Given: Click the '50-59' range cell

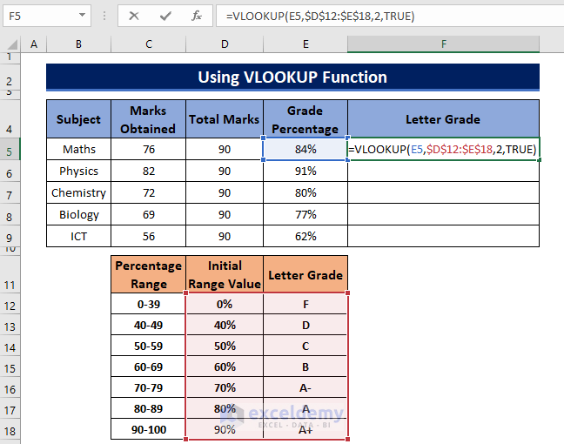Looking at the screenshot, I should 149,346.
